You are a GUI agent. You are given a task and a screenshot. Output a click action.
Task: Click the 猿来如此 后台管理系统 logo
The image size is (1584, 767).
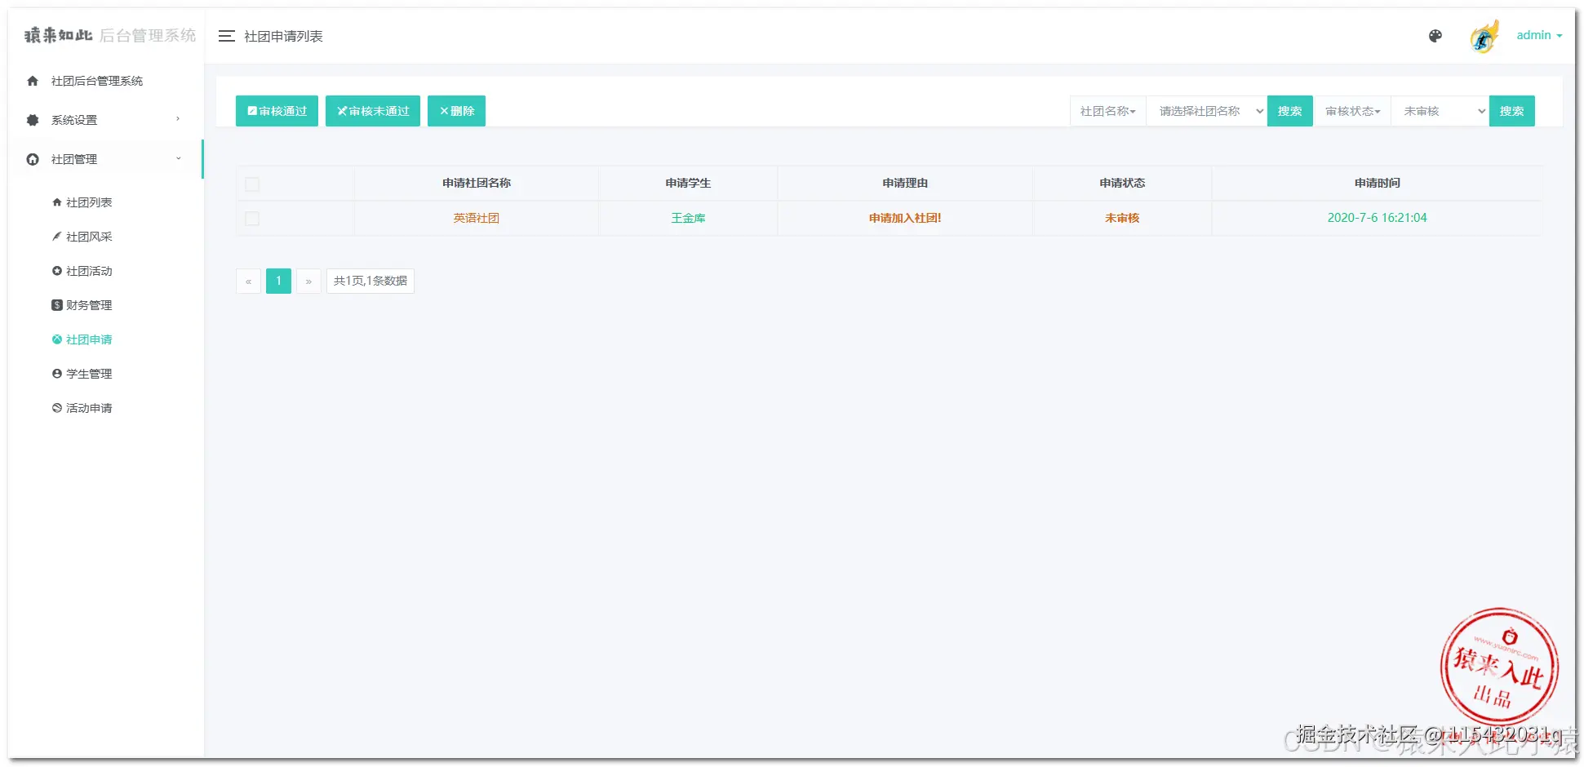110,35
